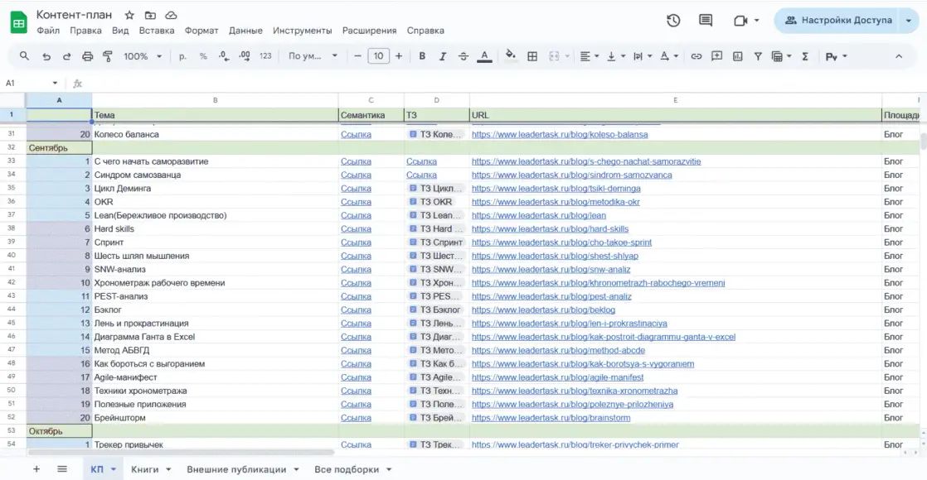
Task: Open the comments panel icon
Action: (x=706, y=21)
